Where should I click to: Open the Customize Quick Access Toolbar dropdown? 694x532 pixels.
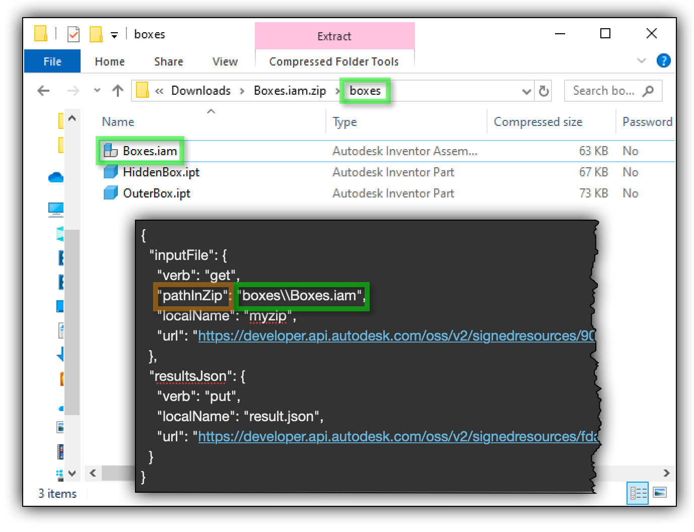(x=114, y=35)
